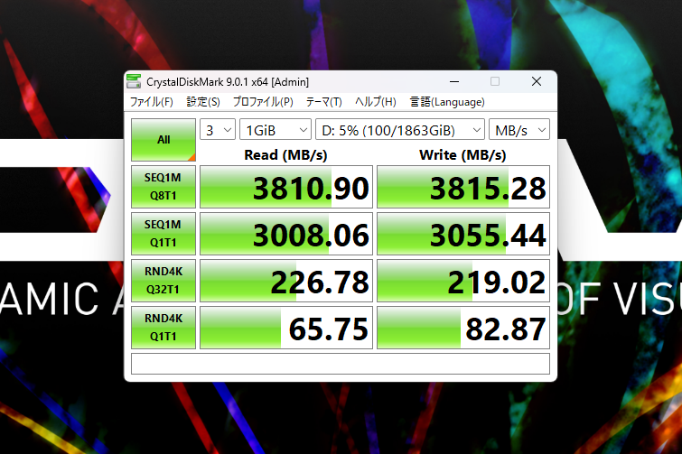Open the ヘルプ(H) menu
This screenshot has height=454, width=682.
(376, 102)
